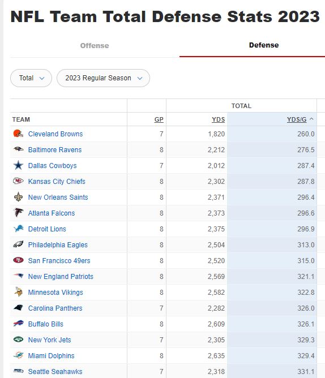Screen dimensions: 325x378
Task: Select the Defense tab
Action: [264, 45]
